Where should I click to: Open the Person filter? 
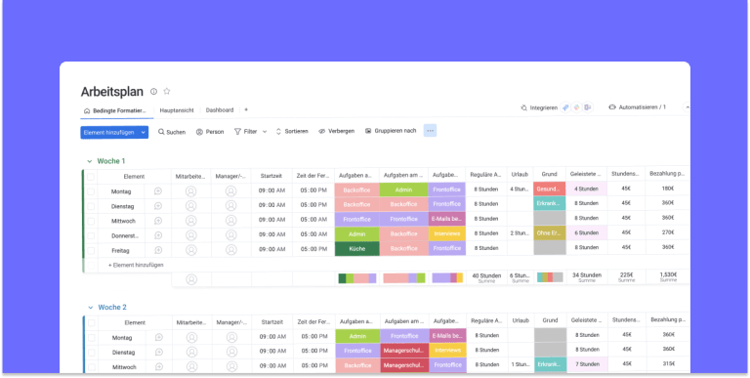(x=210, y=132)
